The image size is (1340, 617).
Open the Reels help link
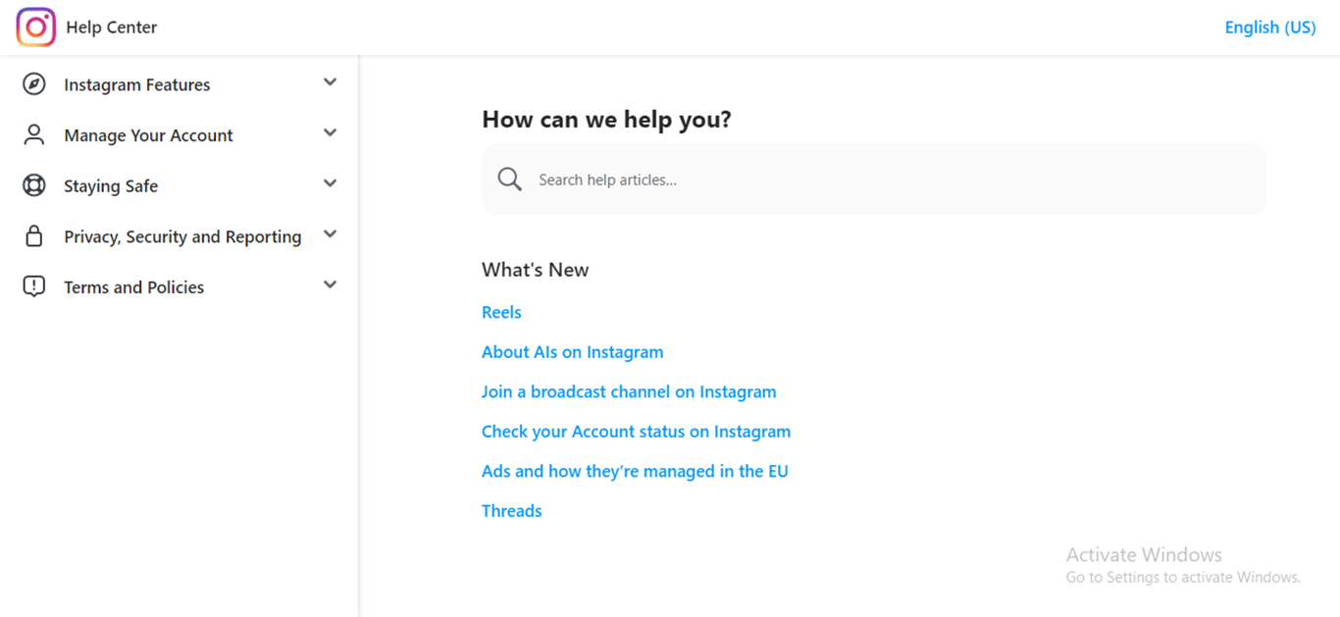click(501, 312)
